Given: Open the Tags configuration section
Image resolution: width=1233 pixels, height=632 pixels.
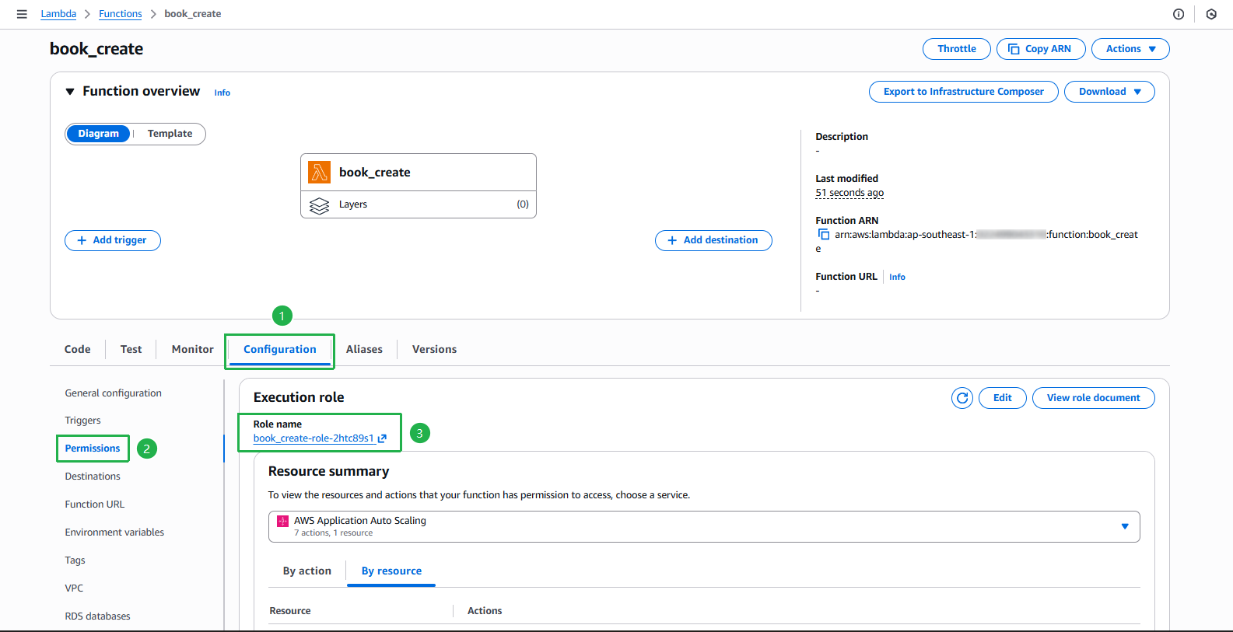Looking at the screenshot, I should tap(75, 560).
